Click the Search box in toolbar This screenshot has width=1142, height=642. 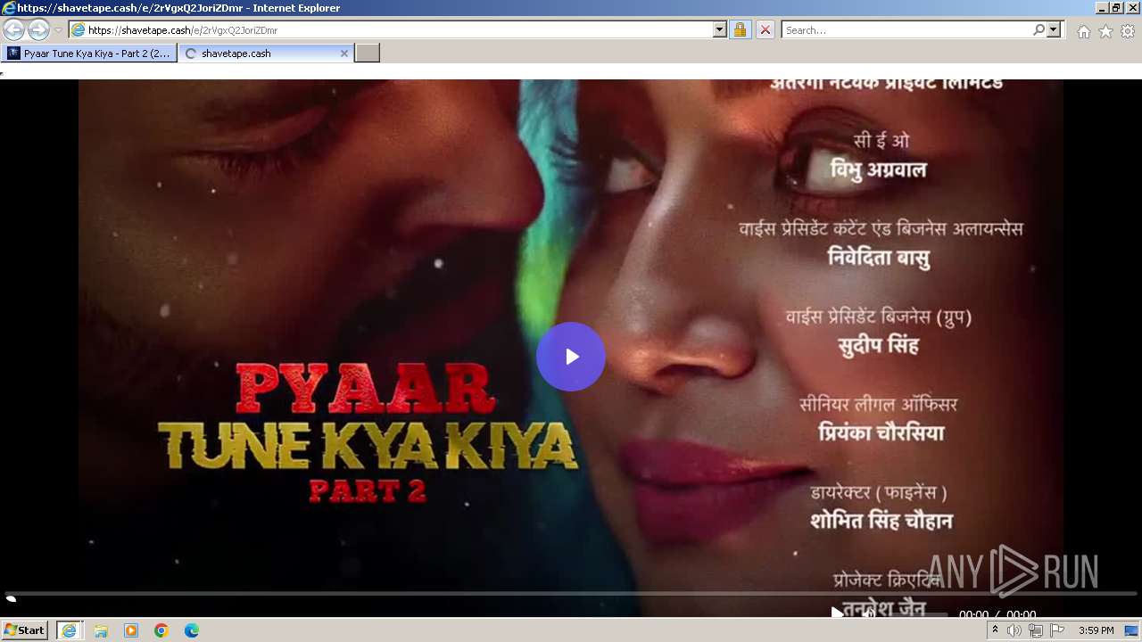pos(907,29)
